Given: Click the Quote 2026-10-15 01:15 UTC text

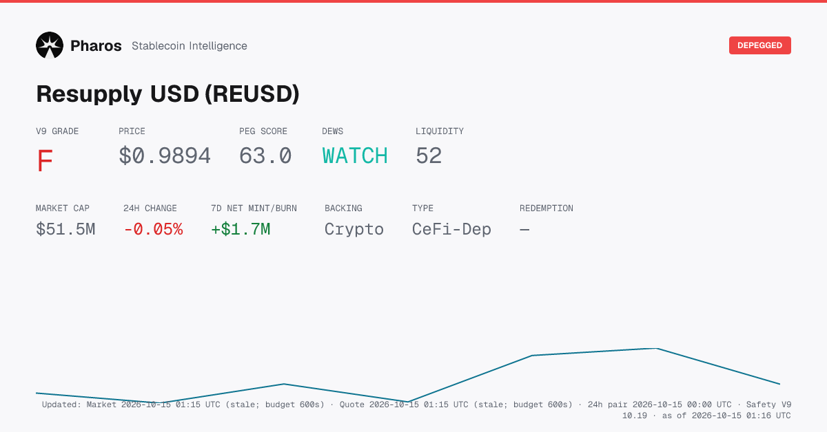Looking at the screenshot, I should (455, 404).
